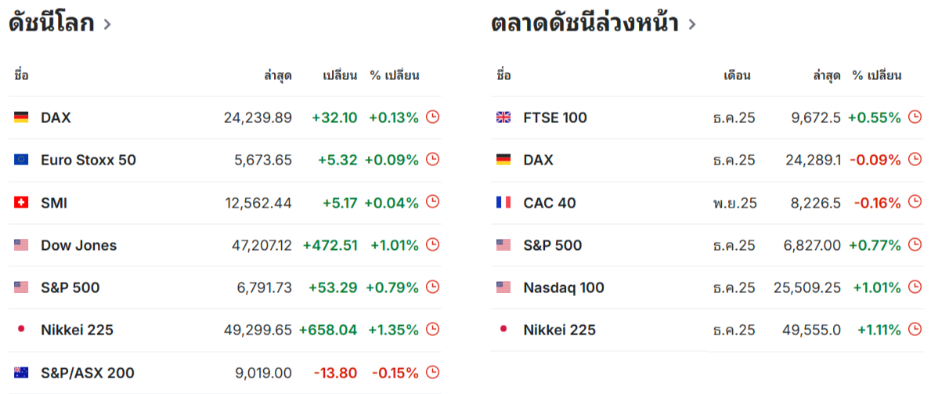Click the ตลาดดัชนีล่วงหน้า section heading

(x=584, y=23)
